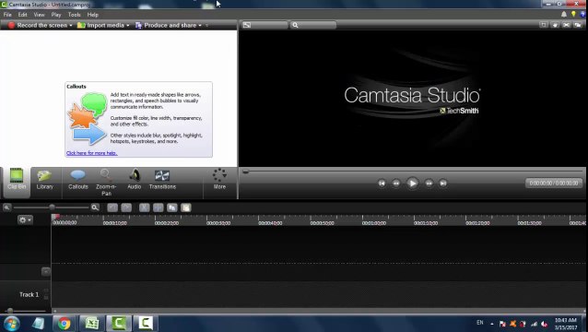Toggle pan mode hand icon above preview
Screen dimensions: 588x332
[x=555, y=25]
